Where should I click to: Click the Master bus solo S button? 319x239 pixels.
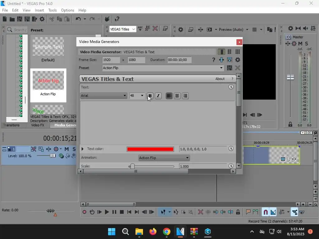point(307,44)
